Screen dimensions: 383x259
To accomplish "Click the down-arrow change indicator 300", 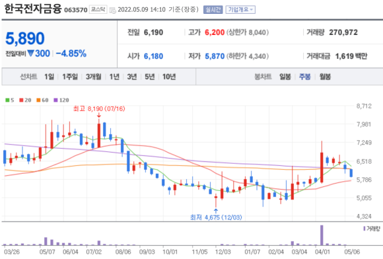I will point(38,54).
